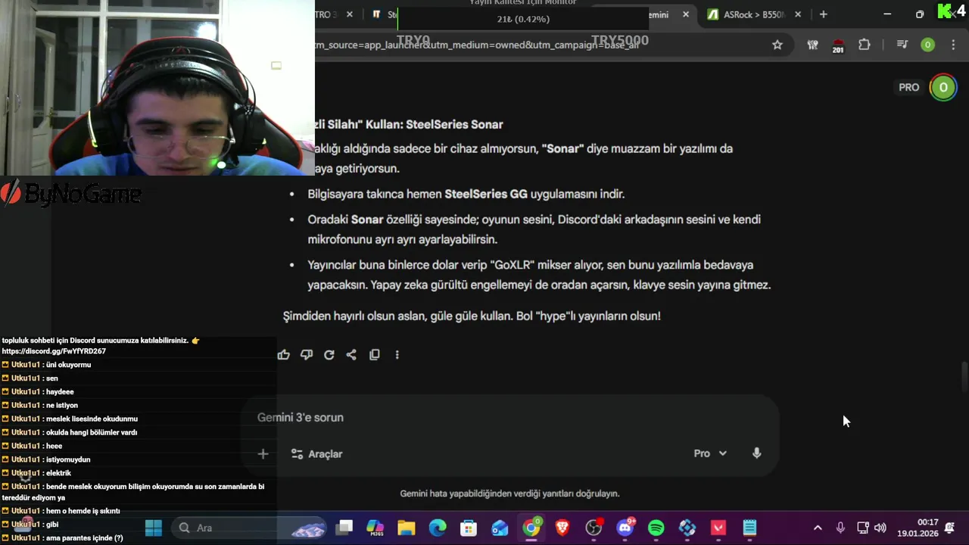Open Task View on the taskbar

(344, 528)
